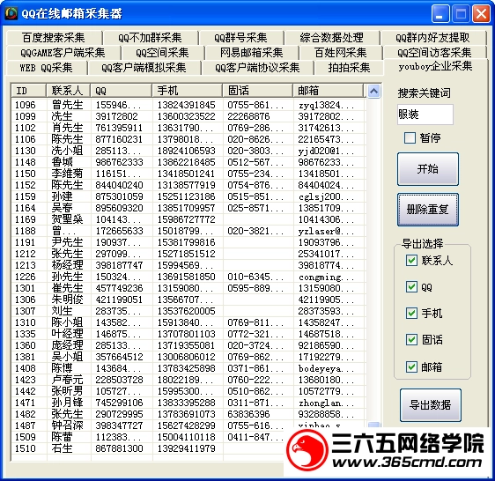Select row with ID 1096
Screen dimensions: 495x481
coord(188,105)
